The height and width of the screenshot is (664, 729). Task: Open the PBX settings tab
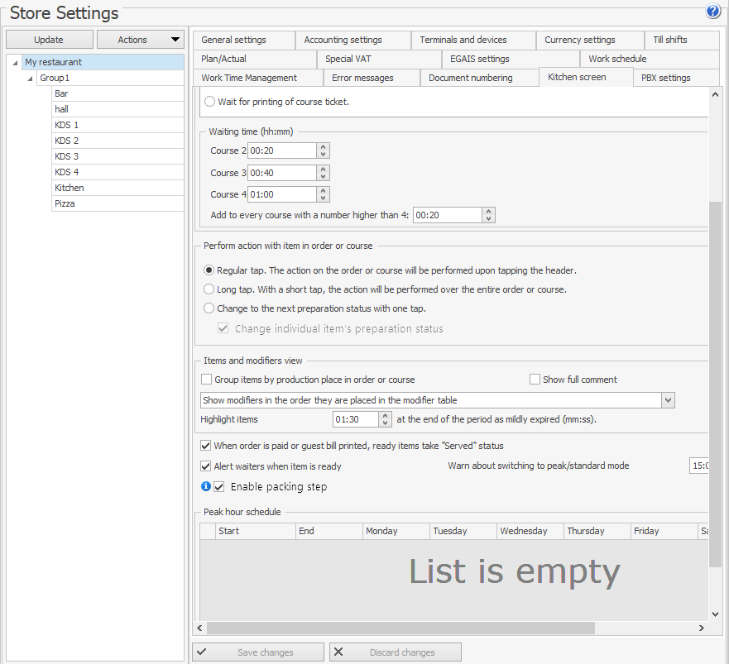point(665,78)
